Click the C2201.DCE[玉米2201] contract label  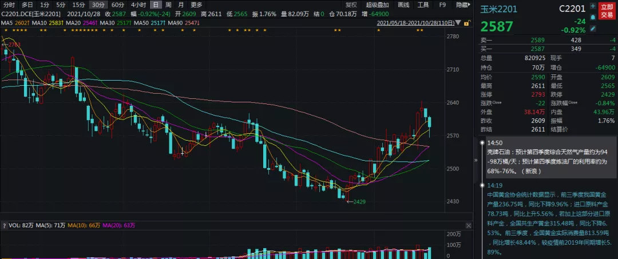point(31,14)
